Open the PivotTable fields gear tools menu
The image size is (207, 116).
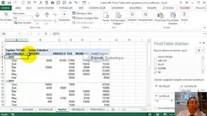click(200, 50)
